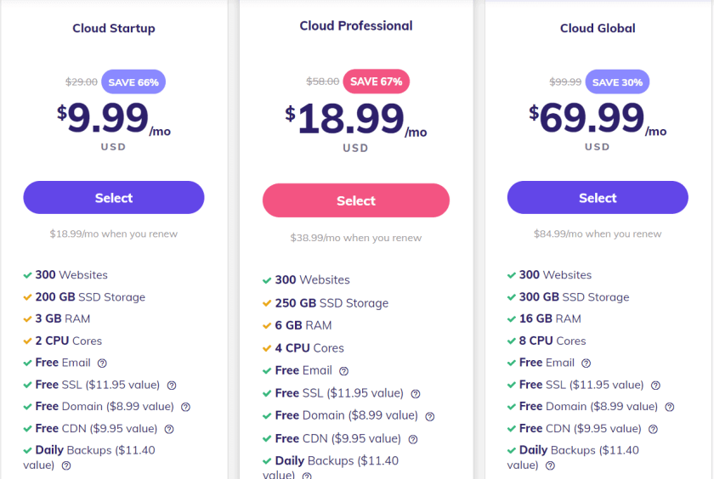The image size is (714, 479).
Task: Open Free SSL help icon in Cloud Startup
Action: pyautogui.click(x=172, y=386)
